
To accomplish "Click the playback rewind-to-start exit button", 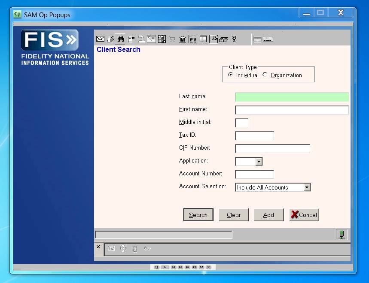I will [156, 267].
